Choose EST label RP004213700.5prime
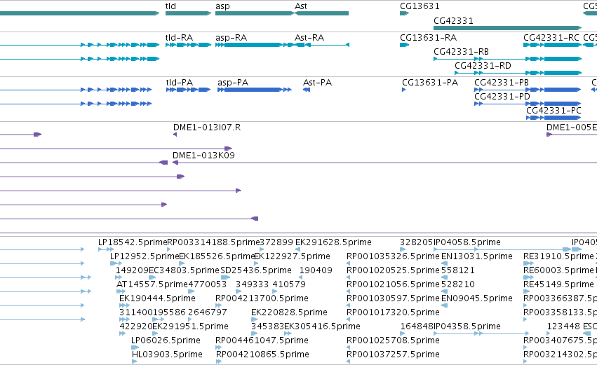The height and width of the screenshot is (365, 597). click(262, 299)
